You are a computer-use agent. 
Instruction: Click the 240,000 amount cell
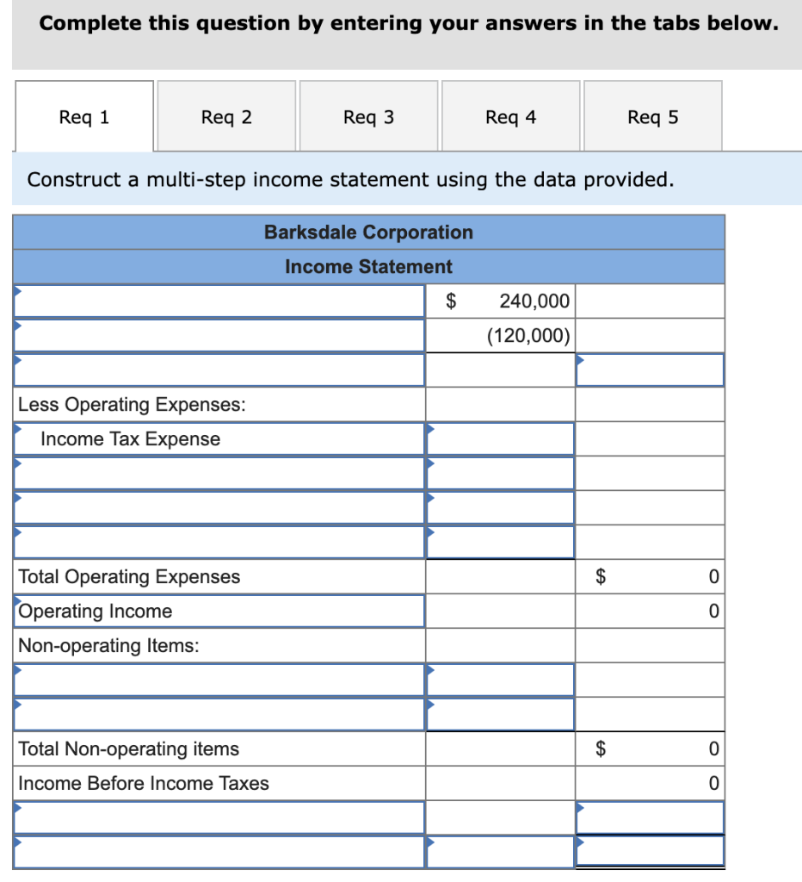coord(500,301)
